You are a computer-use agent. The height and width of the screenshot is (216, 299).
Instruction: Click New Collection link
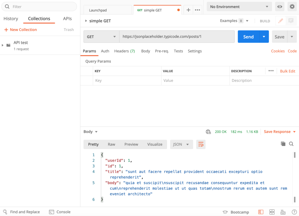click(x=23, y=30)
